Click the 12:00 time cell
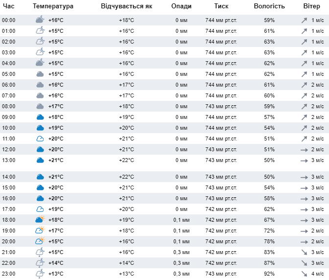 pyautogui.click(x=9, y=149)
